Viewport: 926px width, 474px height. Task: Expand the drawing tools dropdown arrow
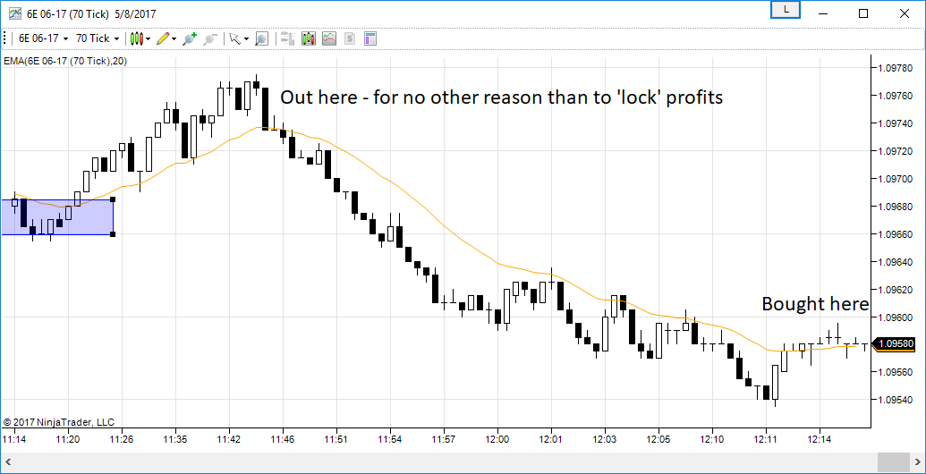click(174, 39)
